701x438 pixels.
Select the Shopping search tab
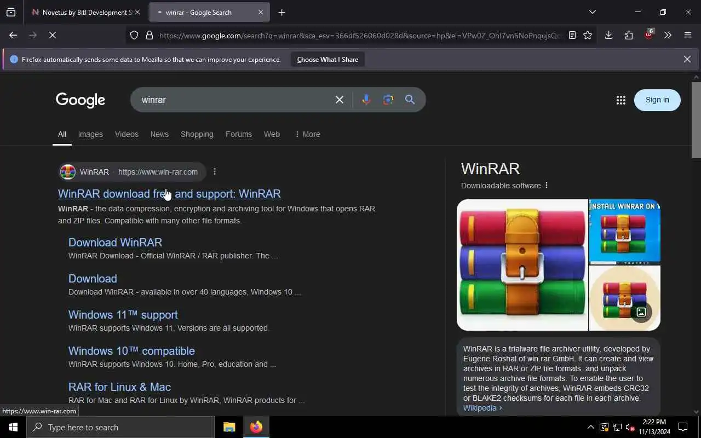coord(197,134)
